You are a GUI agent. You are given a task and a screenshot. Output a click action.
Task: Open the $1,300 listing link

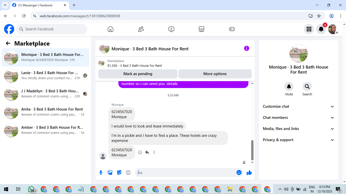click(x=135, y=66)
